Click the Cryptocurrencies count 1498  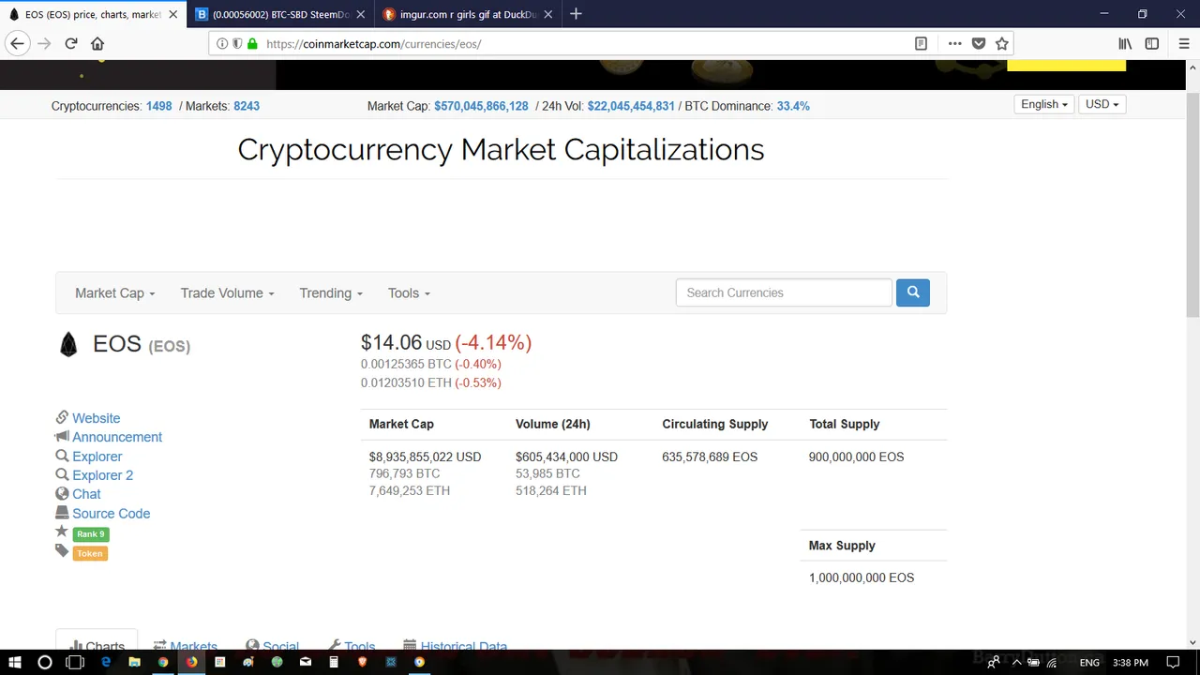158,106
